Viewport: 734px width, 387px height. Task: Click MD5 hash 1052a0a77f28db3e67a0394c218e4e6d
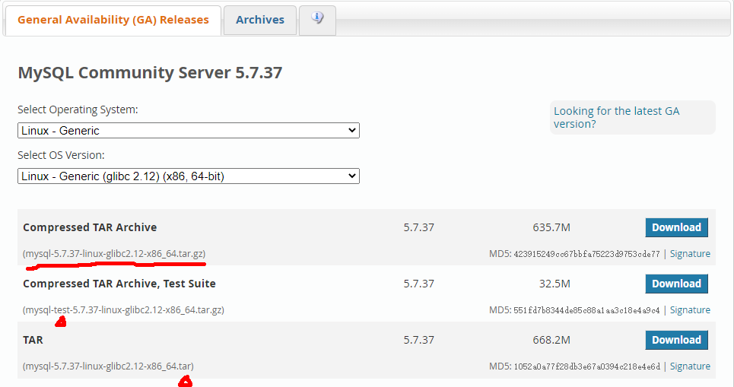pyautogui.click(x=586, y=366)
